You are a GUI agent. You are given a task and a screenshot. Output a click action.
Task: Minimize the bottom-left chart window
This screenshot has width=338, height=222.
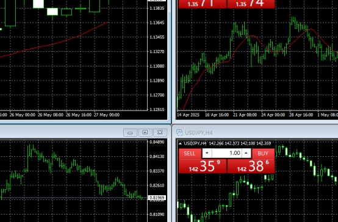click(130, 132)
